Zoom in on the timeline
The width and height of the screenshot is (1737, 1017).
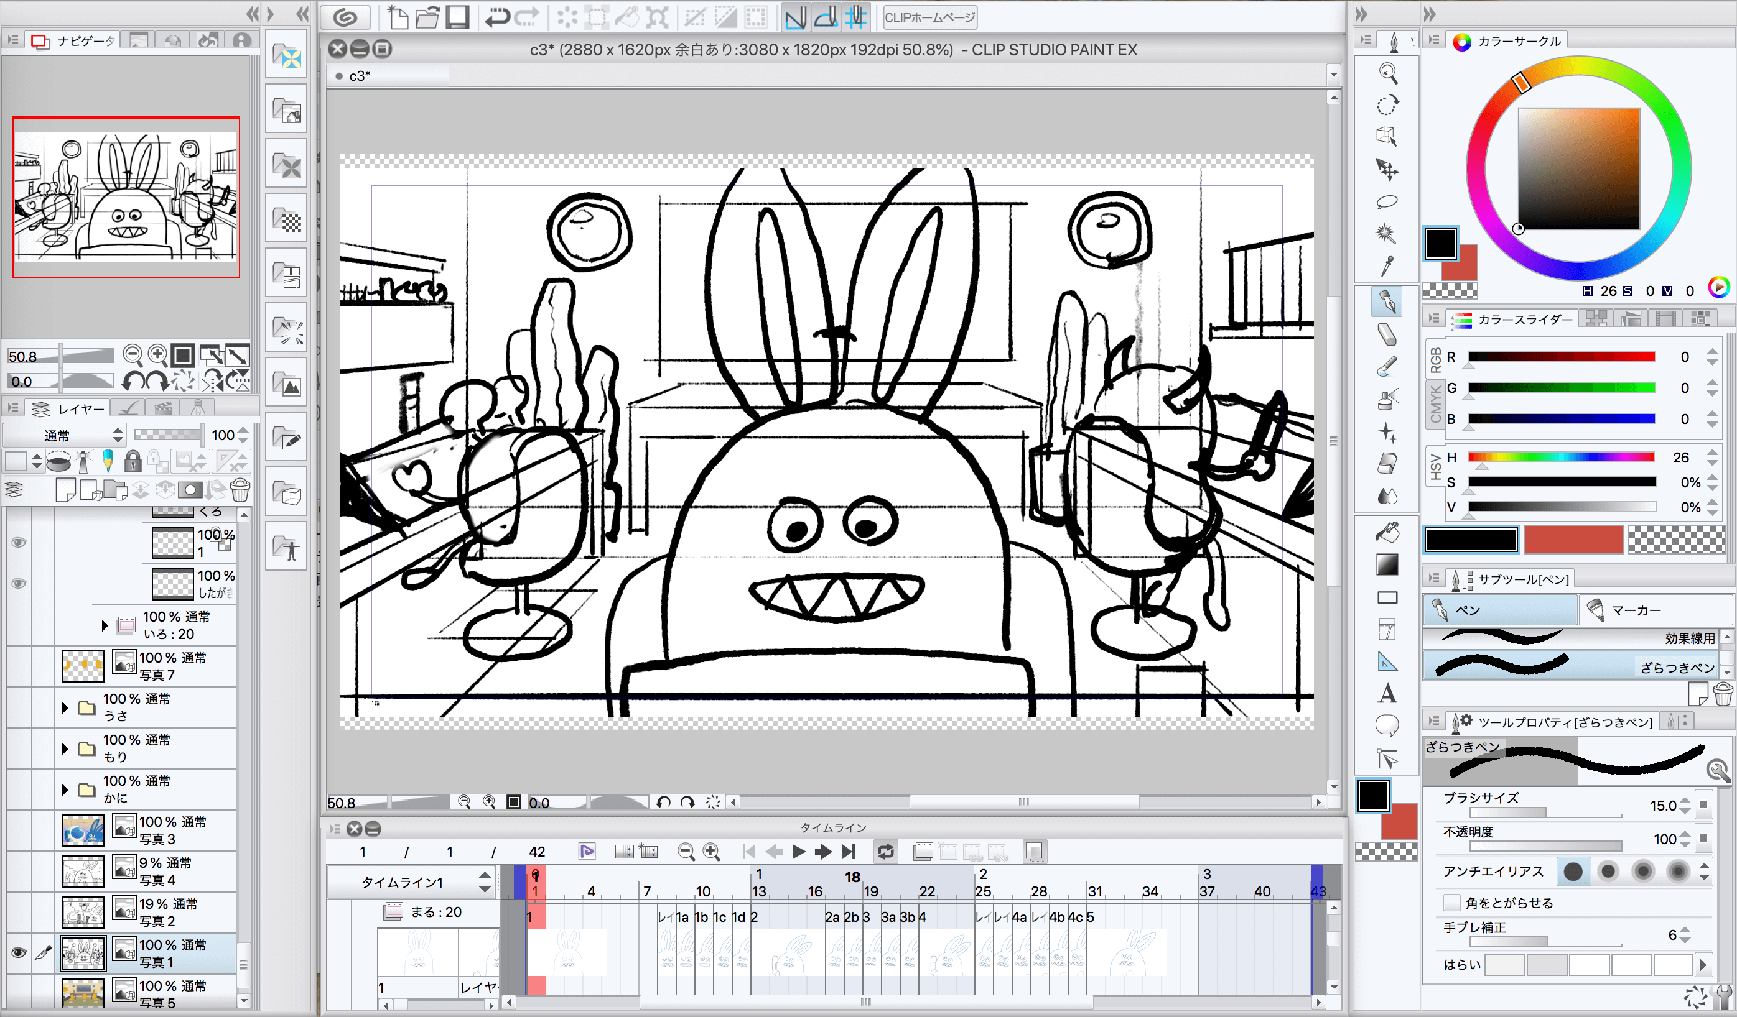(x=711, y=852)
